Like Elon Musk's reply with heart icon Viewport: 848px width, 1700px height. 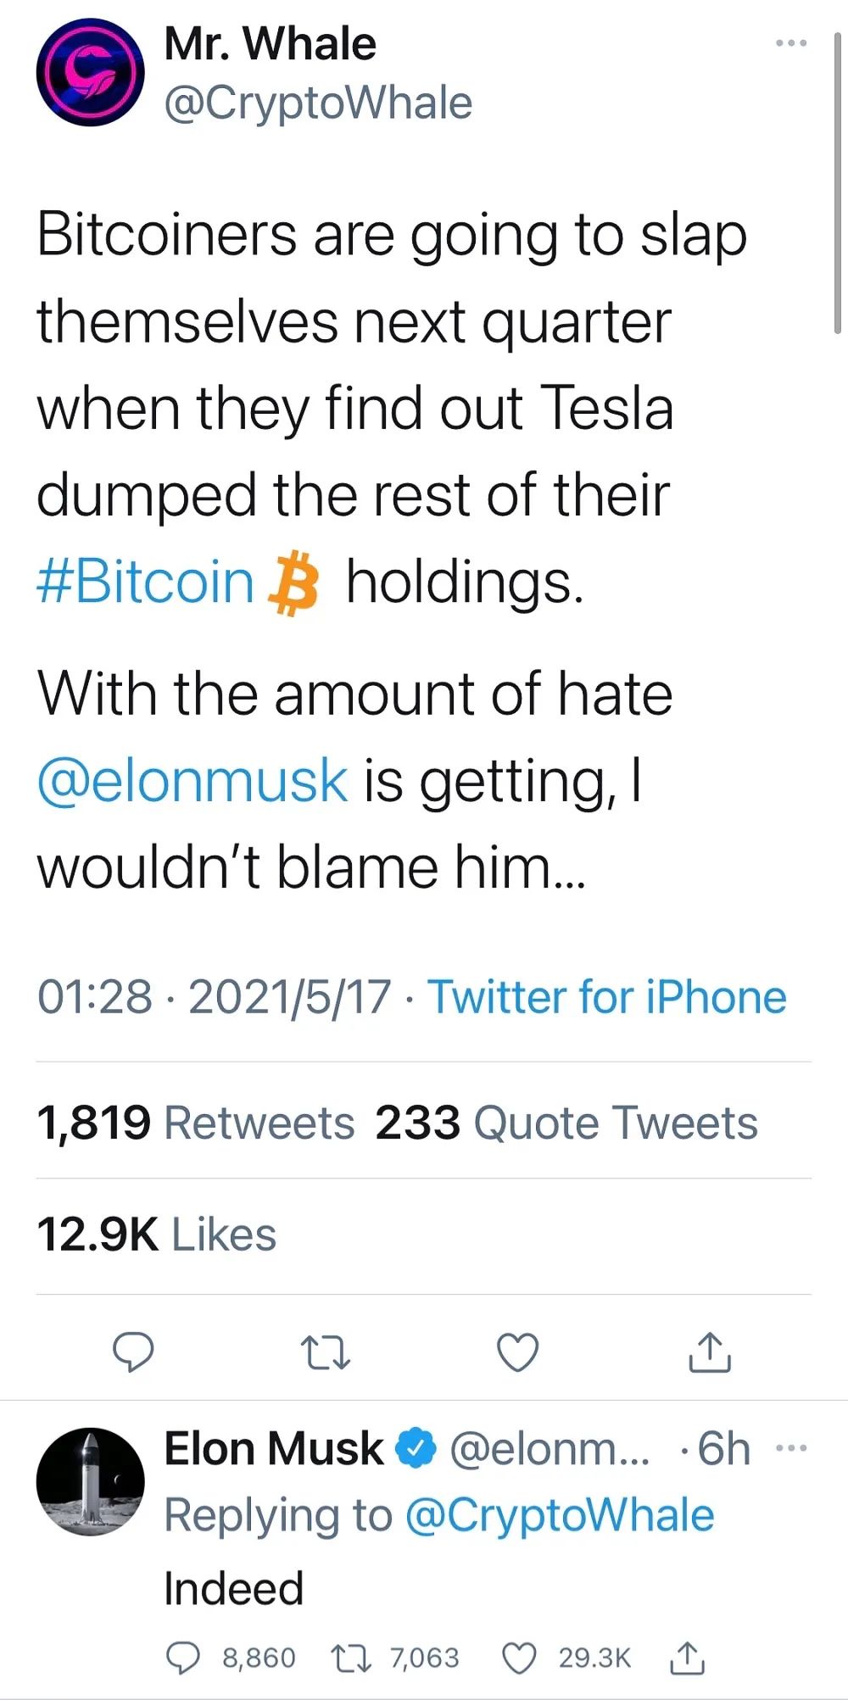click(x=519, y=1658)
